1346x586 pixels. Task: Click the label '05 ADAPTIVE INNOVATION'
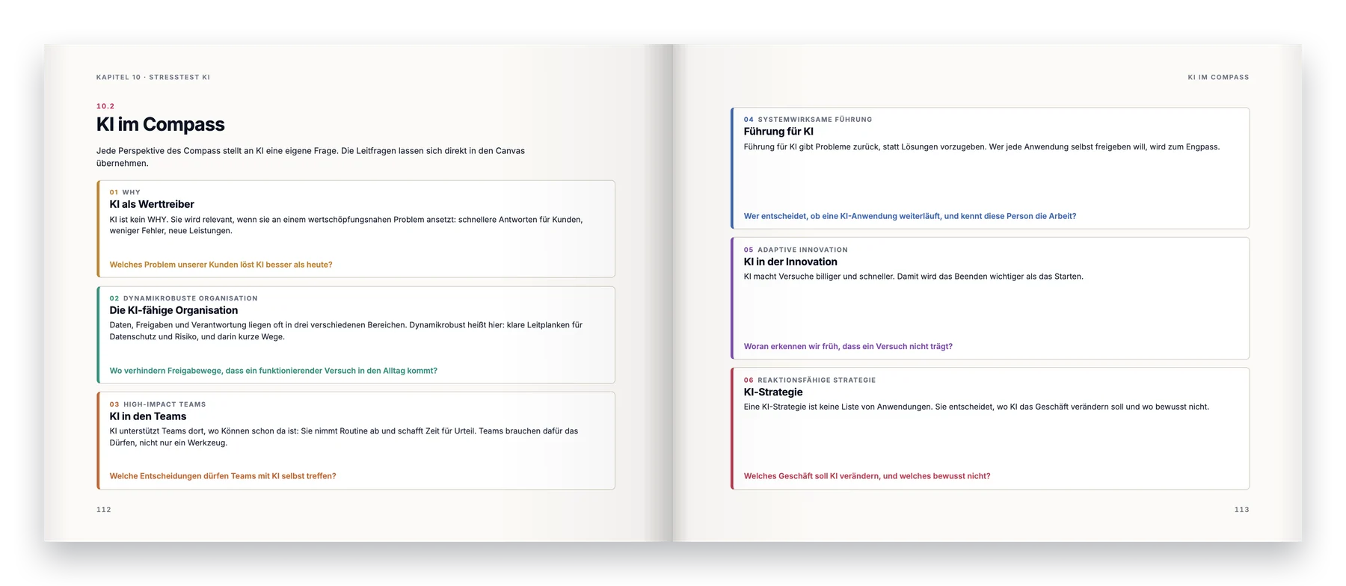click(796, 250)
